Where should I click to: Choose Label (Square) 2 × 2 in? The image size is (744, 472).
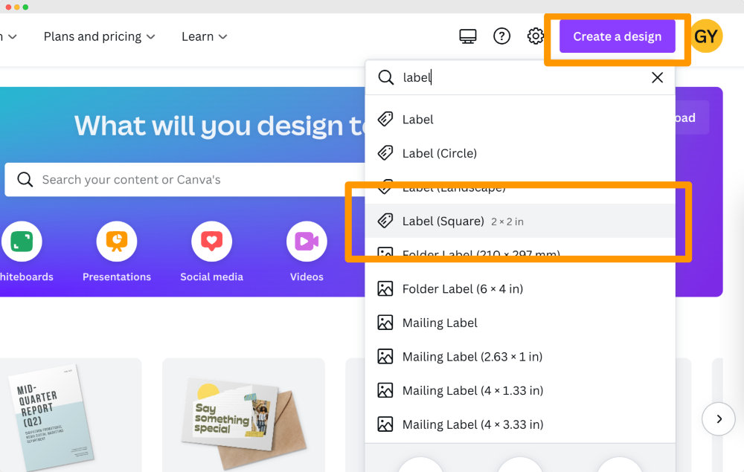click(520, 221)
